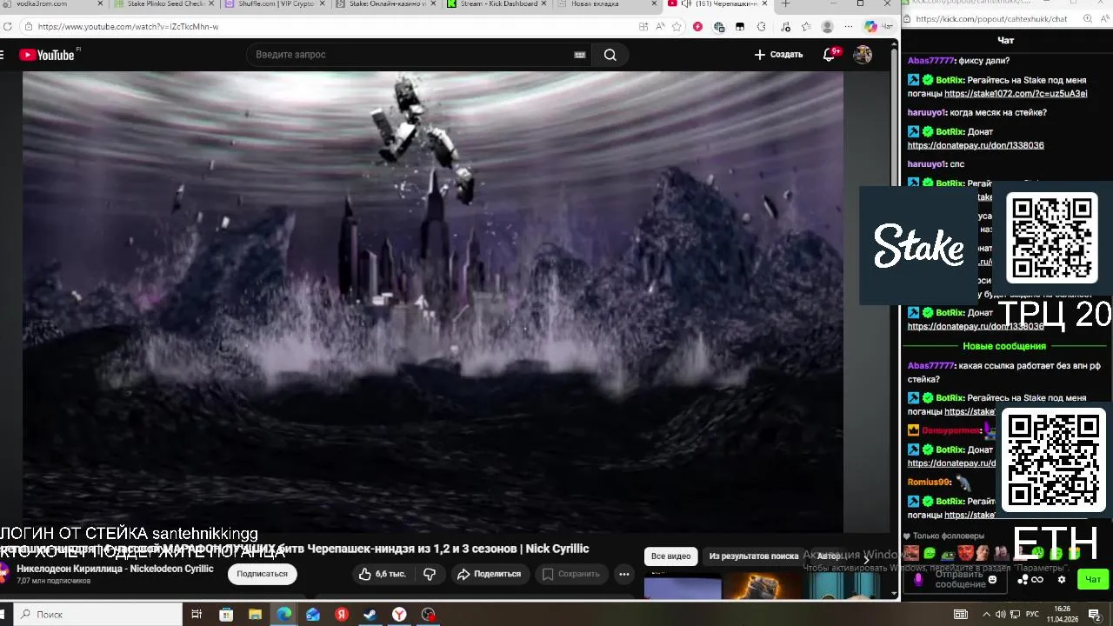This screenshot has height=626, width=1113.
Task: Close the Shuffle.com tab
Action: pos(321,4)
